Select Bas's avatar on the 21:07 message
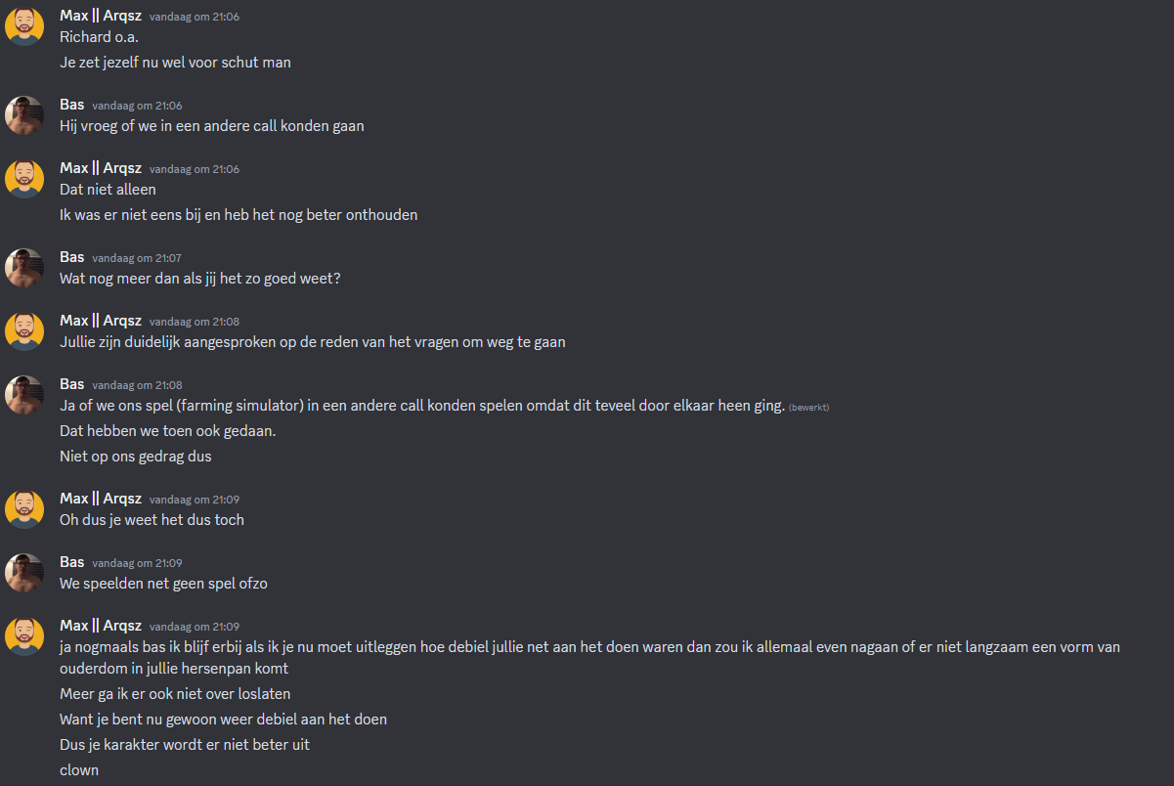1174x786 pixels. point(24,268)
